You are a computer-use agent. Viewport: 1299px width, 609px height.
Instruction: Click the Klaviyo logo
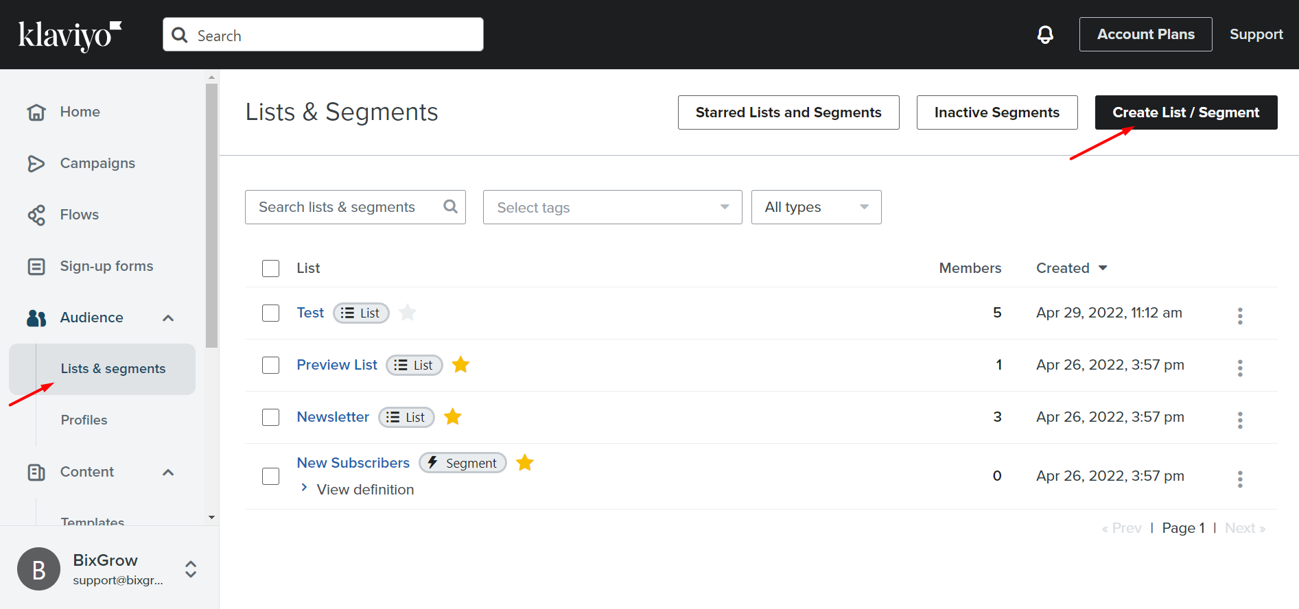pos(69,36)
